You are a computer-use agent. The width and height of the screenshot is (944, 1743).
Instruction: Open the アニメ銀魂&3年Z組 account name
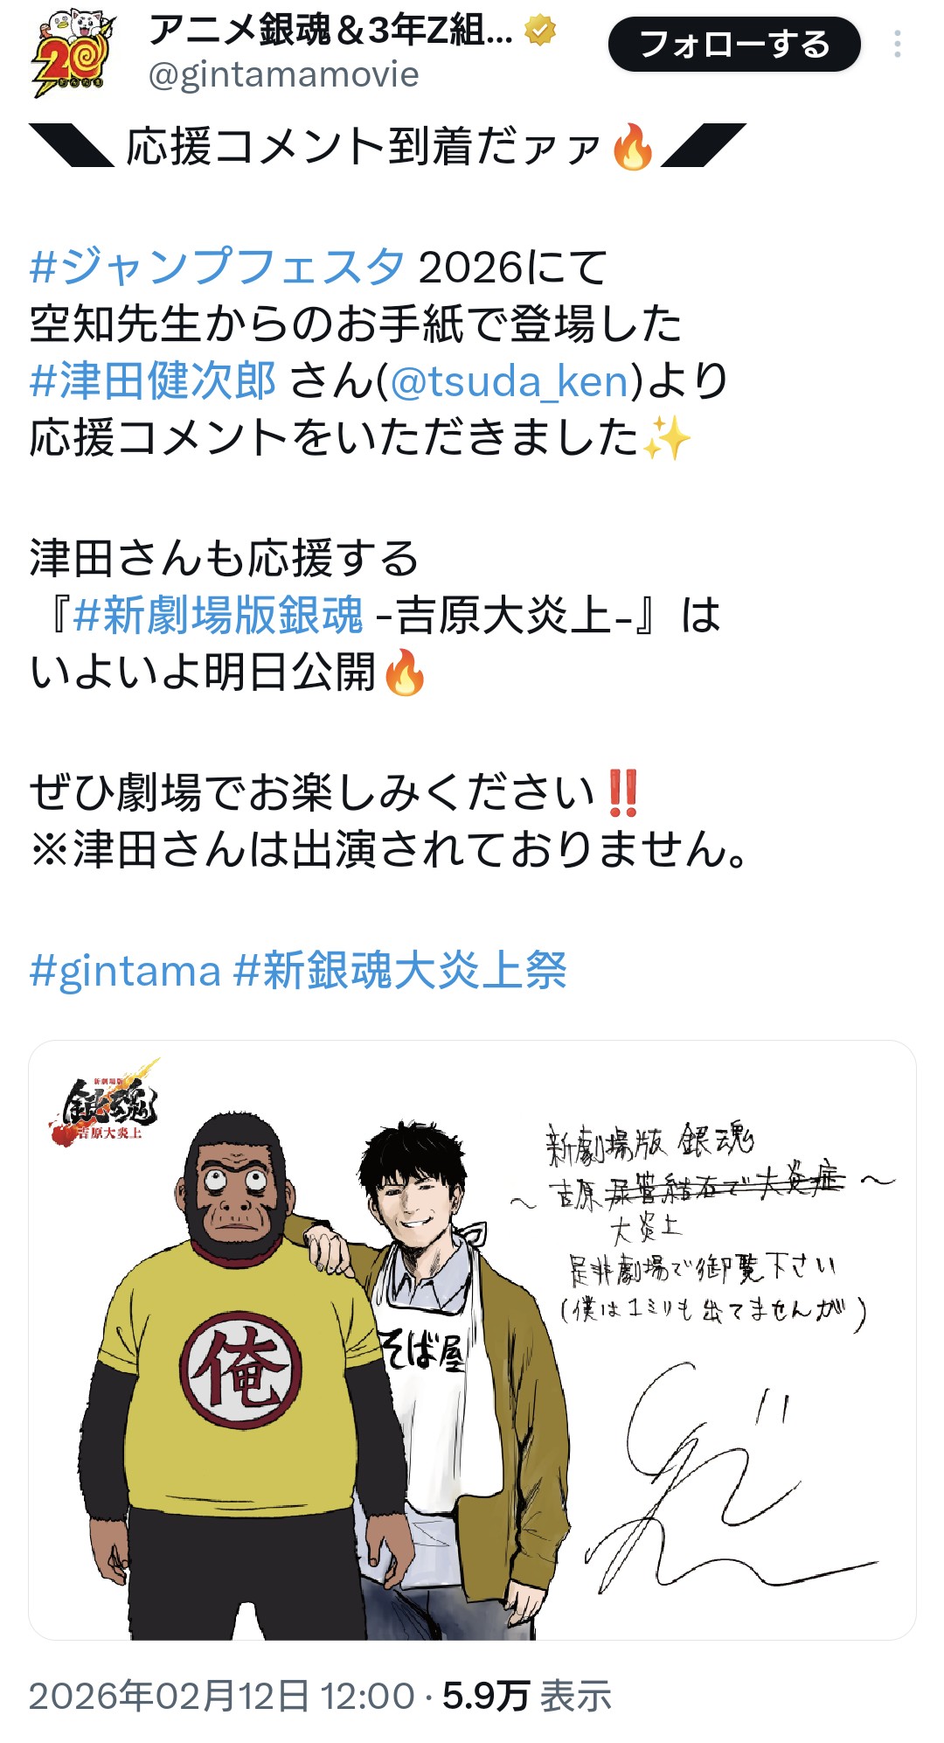(330, 31)
